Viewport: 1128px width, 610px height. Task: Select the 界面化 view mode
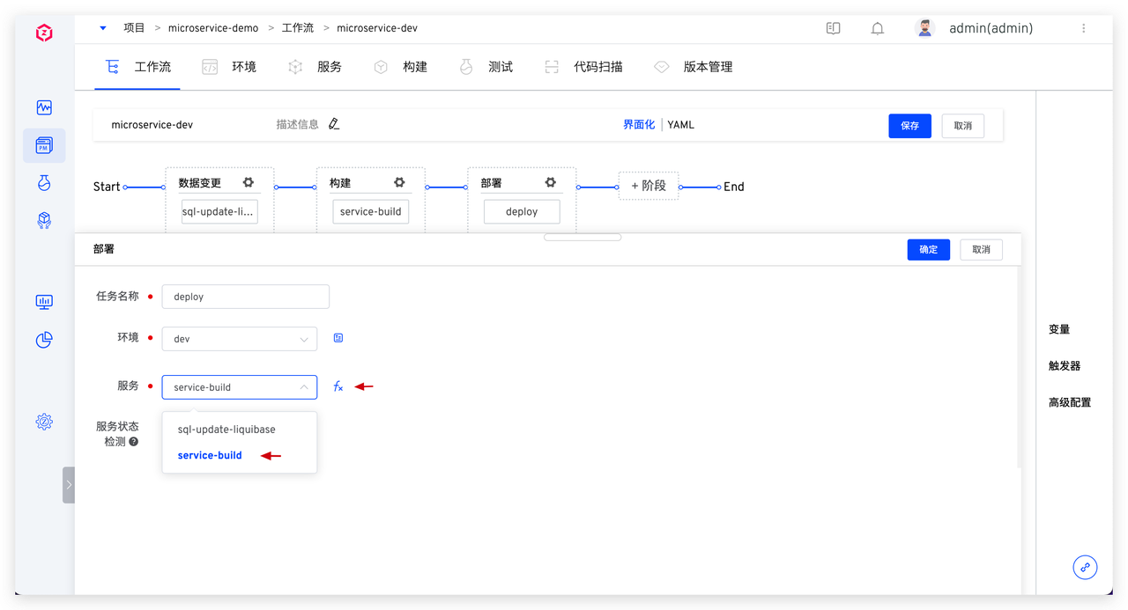point(639,125)
